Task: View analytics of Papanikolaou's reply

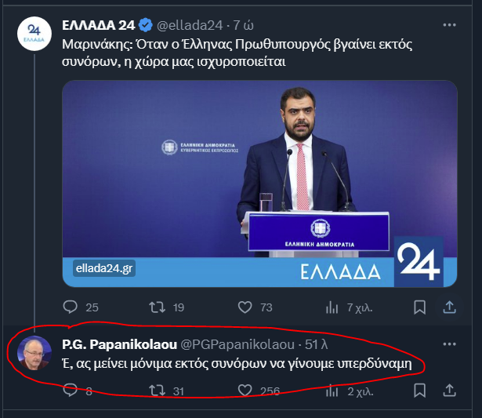Action: pos(332,390)
